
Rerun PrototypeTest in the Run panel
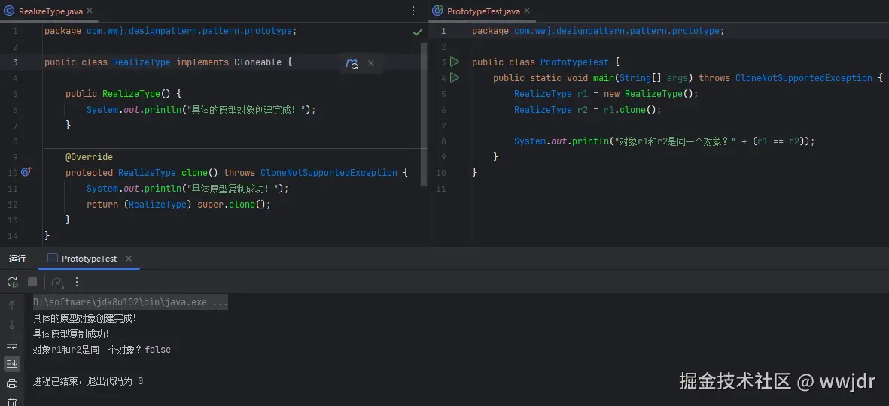12,282
